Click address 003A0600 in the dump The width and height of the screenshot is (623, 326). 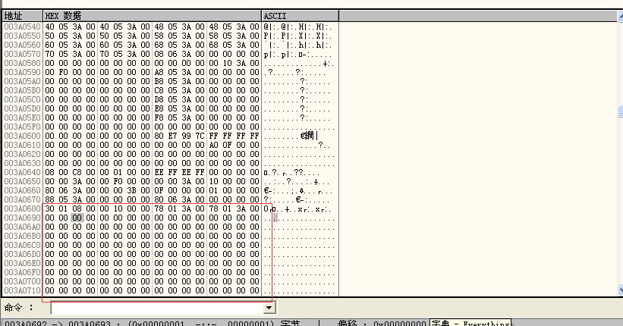click(22, 136)
